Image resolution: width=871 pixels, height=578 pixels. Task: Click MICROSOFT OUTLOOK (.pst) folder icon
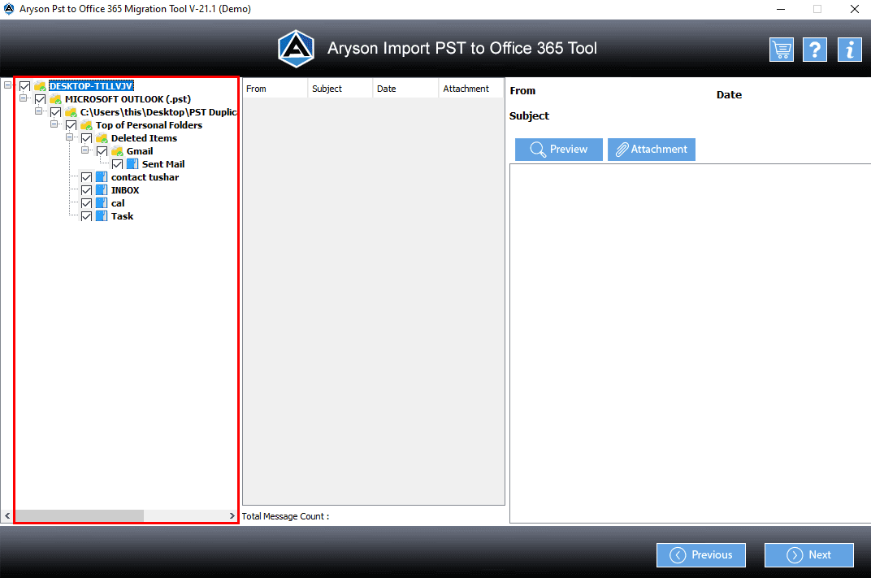[55, 99]
